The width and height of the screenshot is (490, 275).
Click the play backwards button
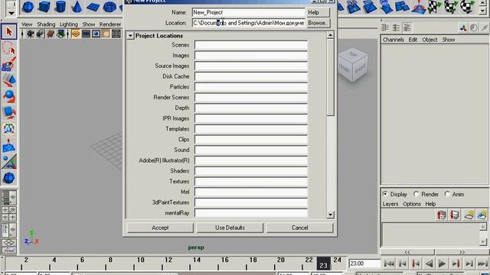(x=429, y=264)
